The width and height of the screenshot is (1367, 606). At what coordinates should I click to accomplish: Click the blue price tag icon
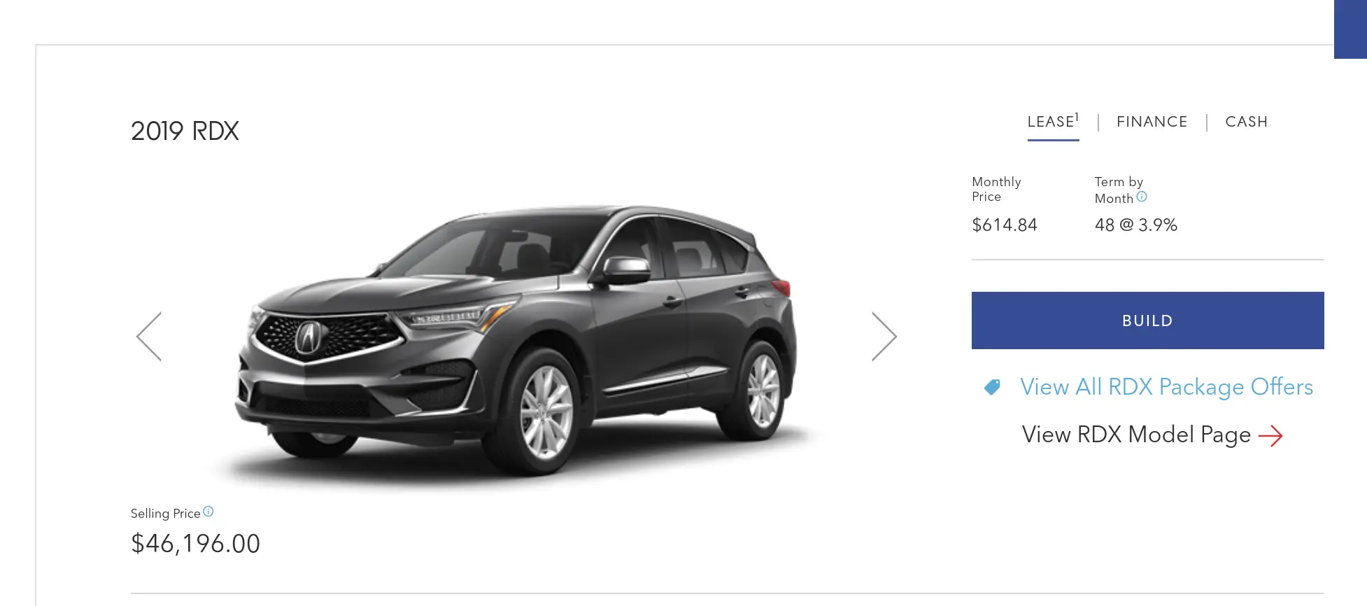[x=992, y=387]
